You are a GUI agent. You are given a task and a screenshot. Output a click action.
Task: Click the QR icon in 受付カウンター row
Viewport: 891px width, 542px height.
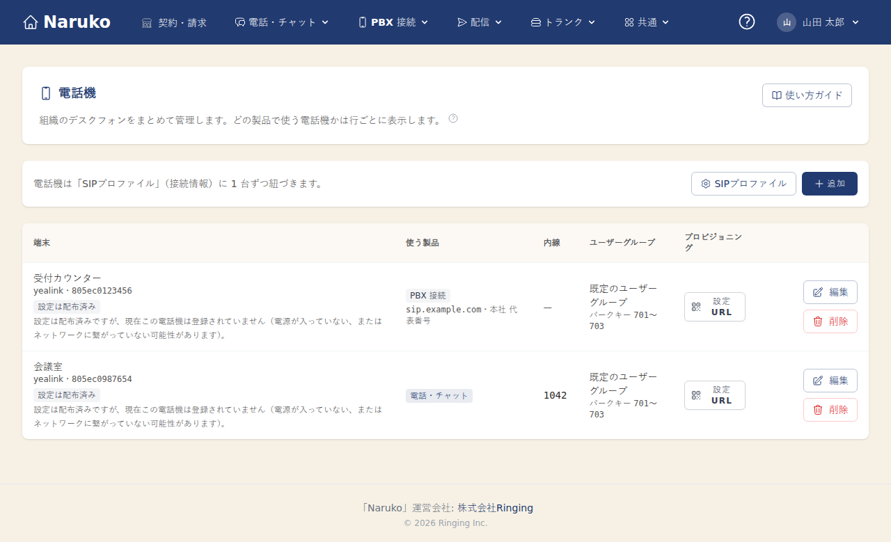pyautogui.click(x=696, y=307)
